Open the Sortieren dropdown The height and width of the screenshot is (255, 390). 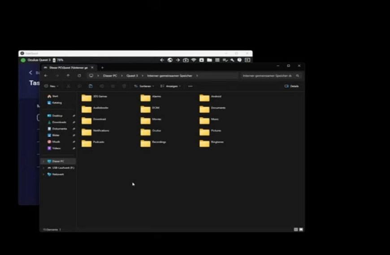click(x=144, y=86)
